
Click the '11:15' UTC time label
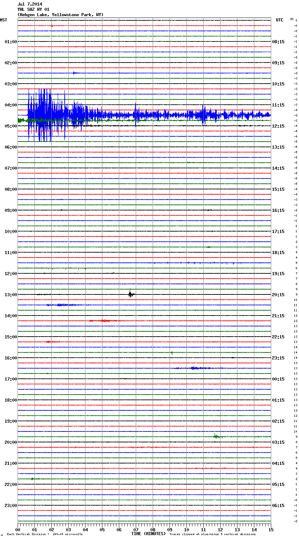(278, 105)
